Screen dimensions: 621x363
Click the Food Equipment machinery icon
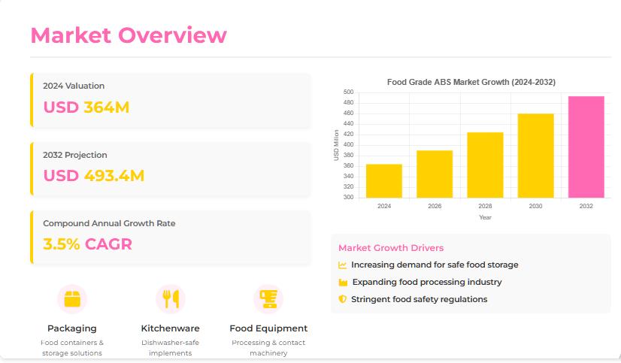[x=268, y=299]
